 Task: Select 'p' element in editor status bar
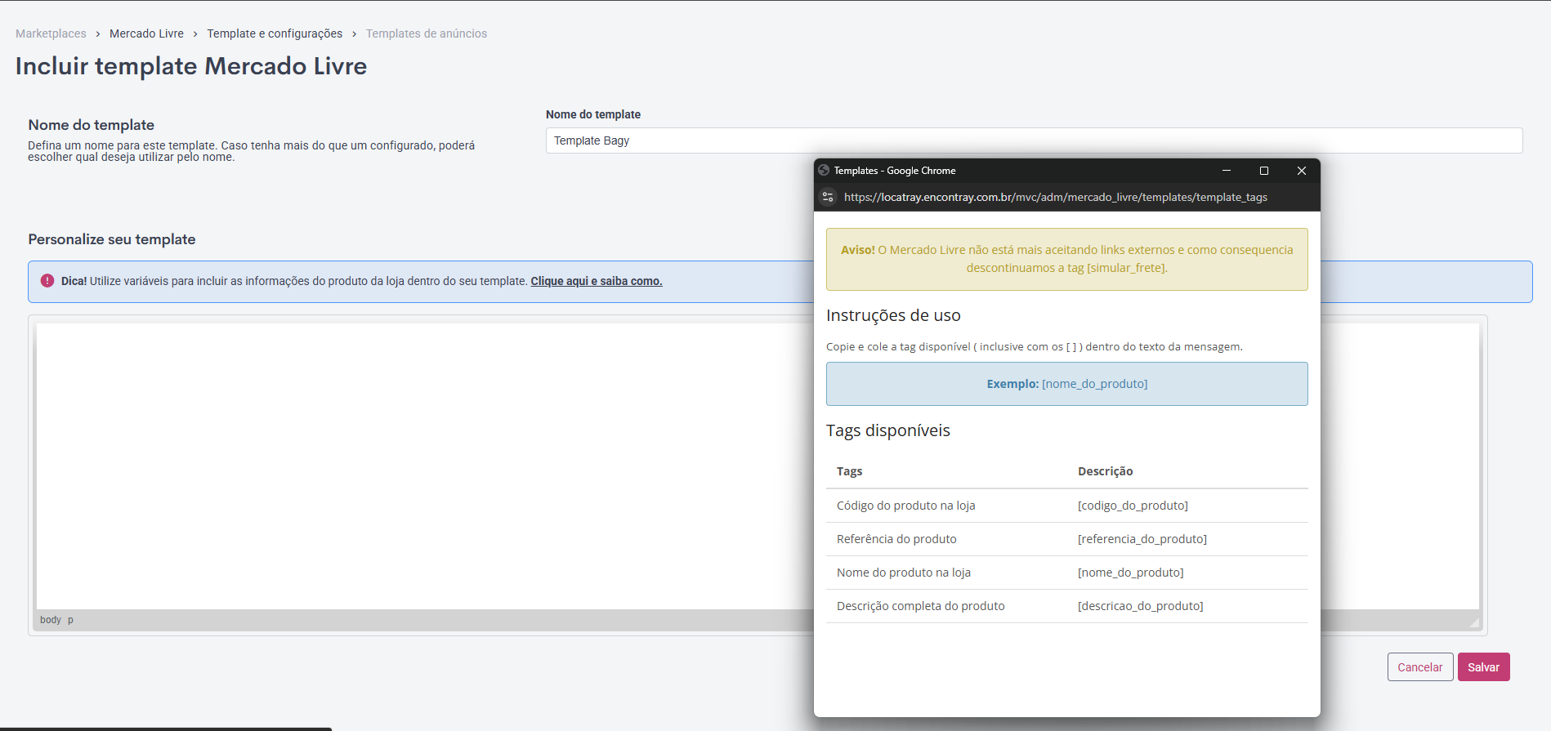click(x=70, y=620)
